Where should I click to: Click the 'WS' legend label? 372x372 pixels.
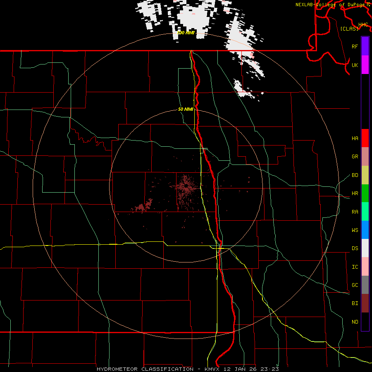[355, 230]
